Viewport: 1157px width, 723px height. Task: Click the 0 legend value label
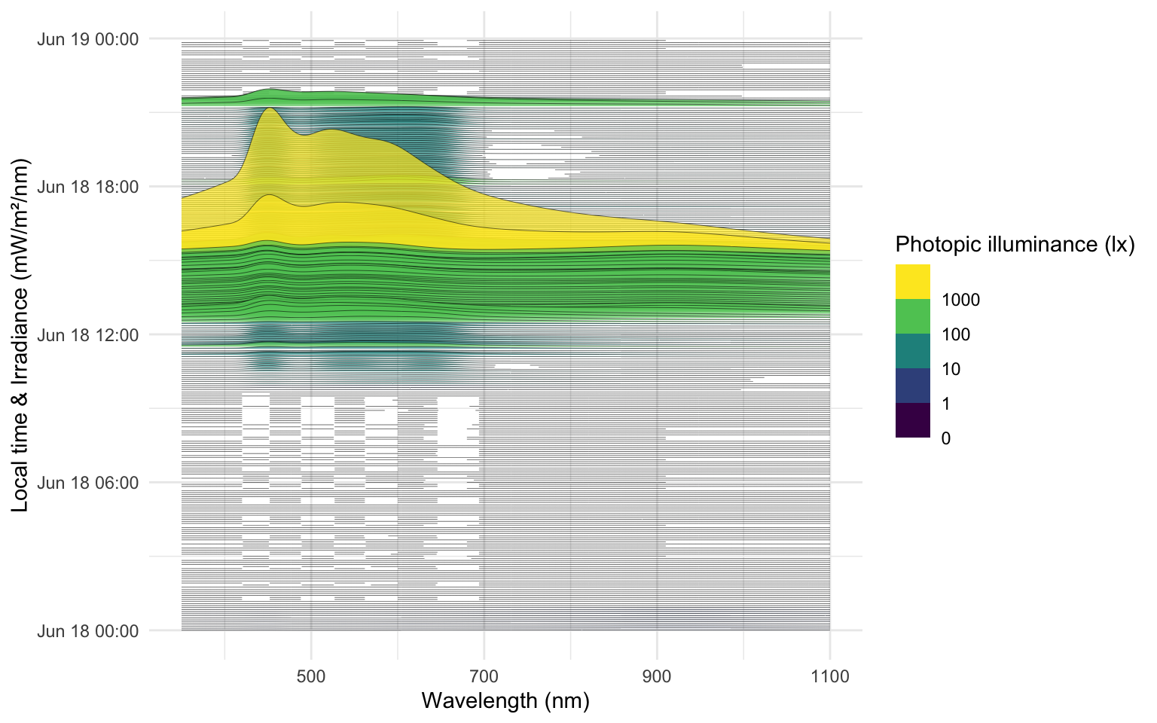(x=946, y=438)
